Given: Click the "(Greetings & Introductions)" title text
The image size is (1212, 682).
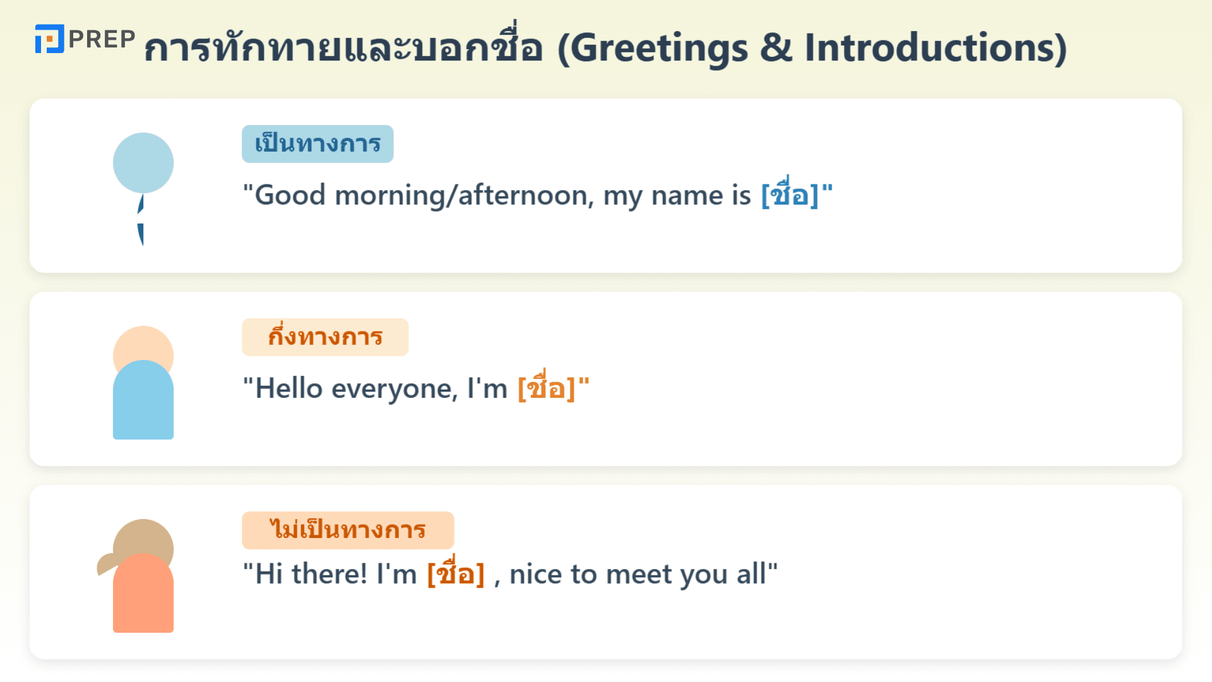Looking at the screenshot, I should [x=812, y=48].
